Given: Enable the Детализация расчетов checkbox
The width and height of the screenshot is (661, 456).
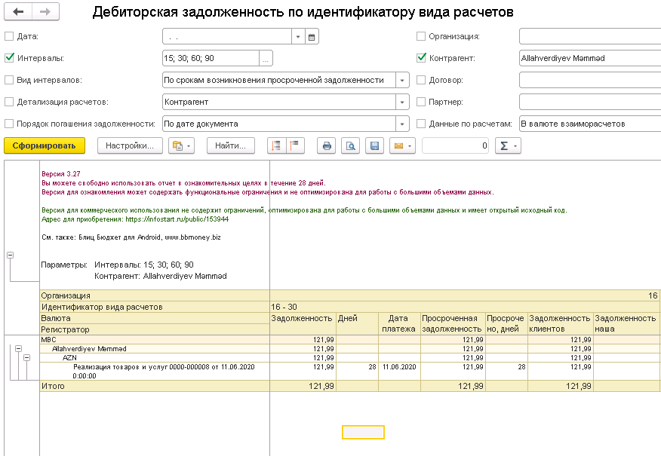Looking at the screenshot, I should tap(9, 102).
